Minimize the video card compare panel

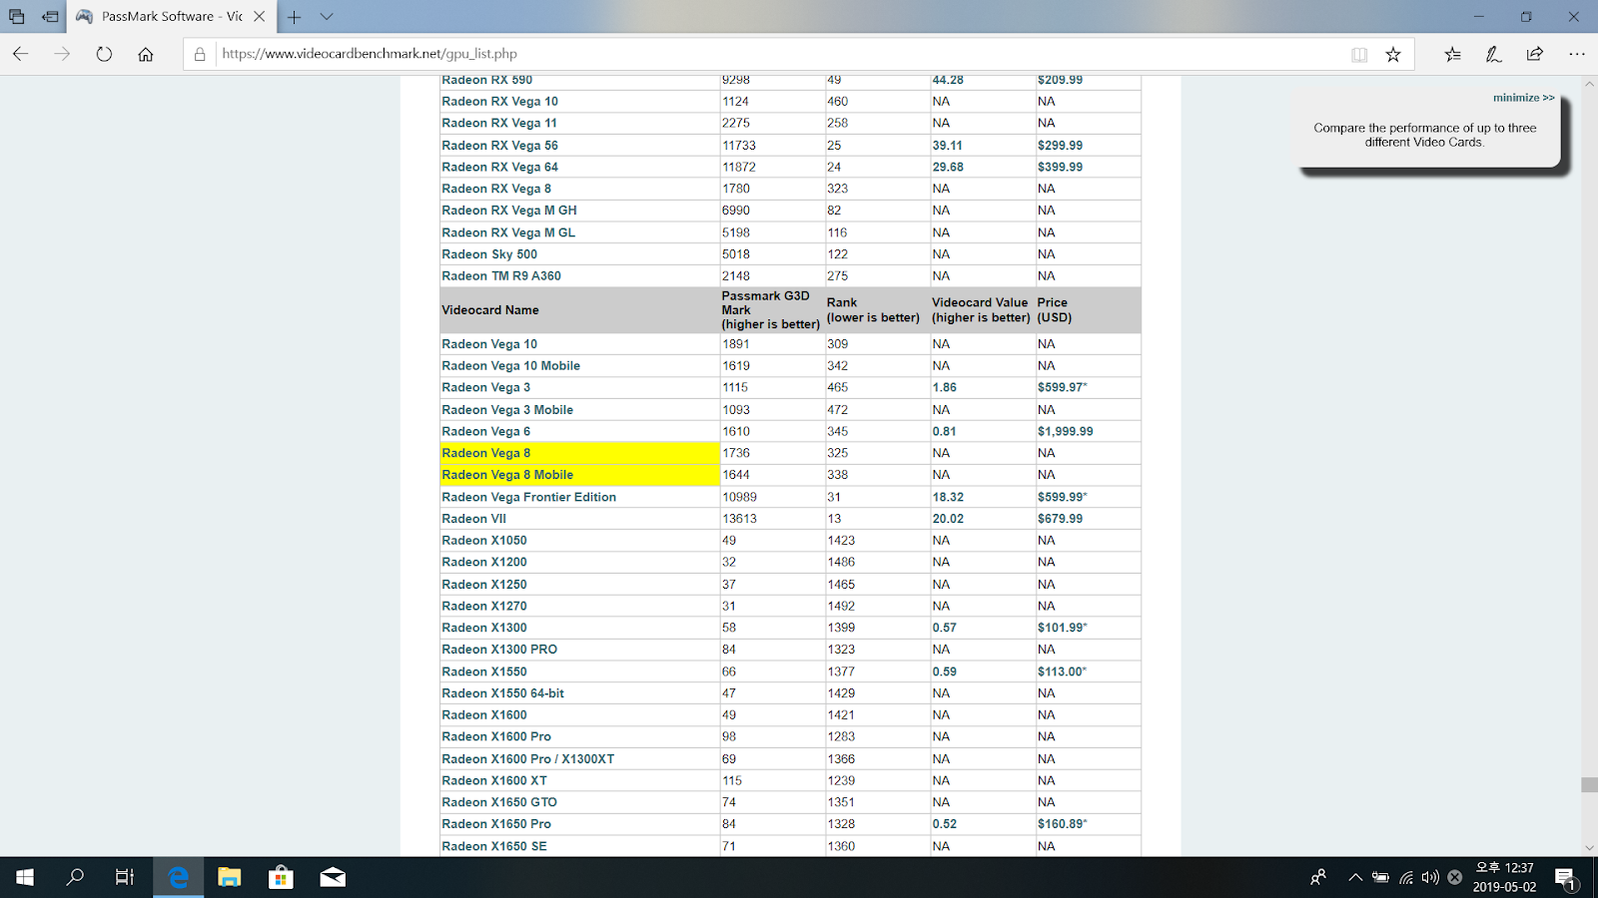tap(1523, 98)
